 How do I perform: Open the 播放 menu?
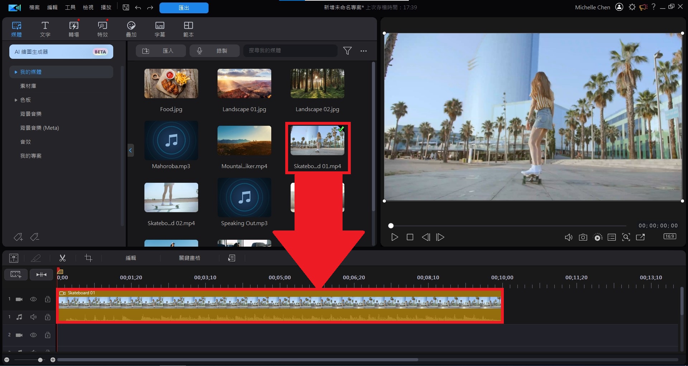(x=106, y=8)
